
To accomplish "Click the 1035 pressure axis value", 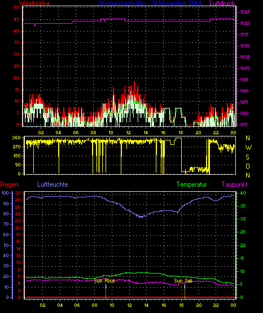I will coord(244,12).
